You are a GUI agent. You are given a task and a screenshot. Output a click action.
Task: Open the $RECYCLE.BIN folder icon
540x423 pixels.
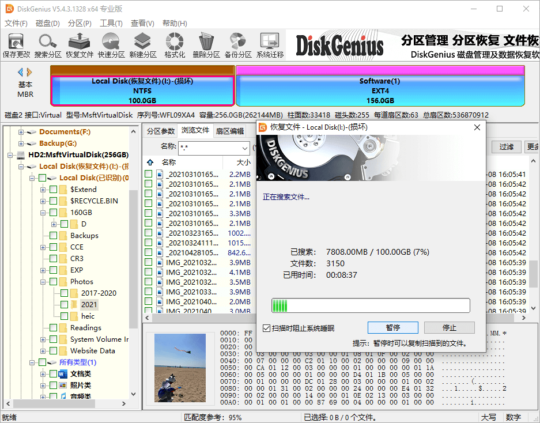(x=63, y=201)
